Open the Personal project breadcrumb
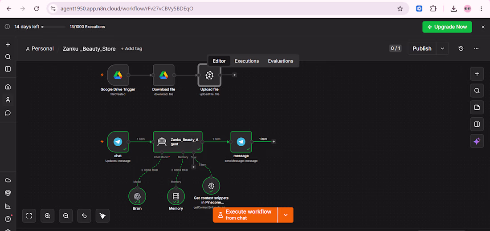 tap(40, 48)
